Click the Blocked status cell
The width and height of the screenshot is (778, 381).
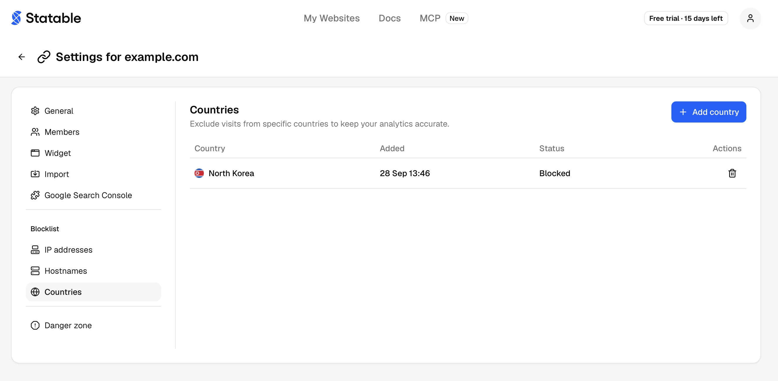tap(555, 173)
